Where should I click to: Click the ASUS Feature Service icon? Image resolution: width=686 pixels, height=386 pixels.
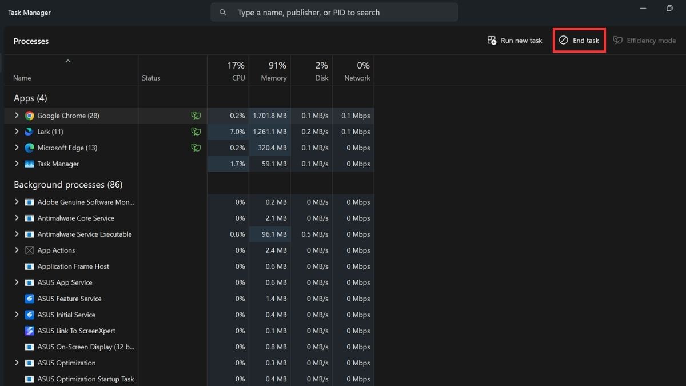pyautogui.click(x=29, y=299)
